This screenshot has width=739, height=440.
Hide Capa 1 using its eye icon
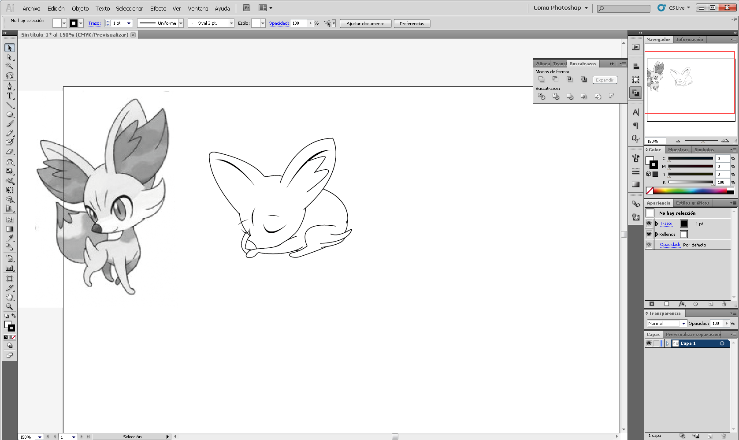click(649, 343)
